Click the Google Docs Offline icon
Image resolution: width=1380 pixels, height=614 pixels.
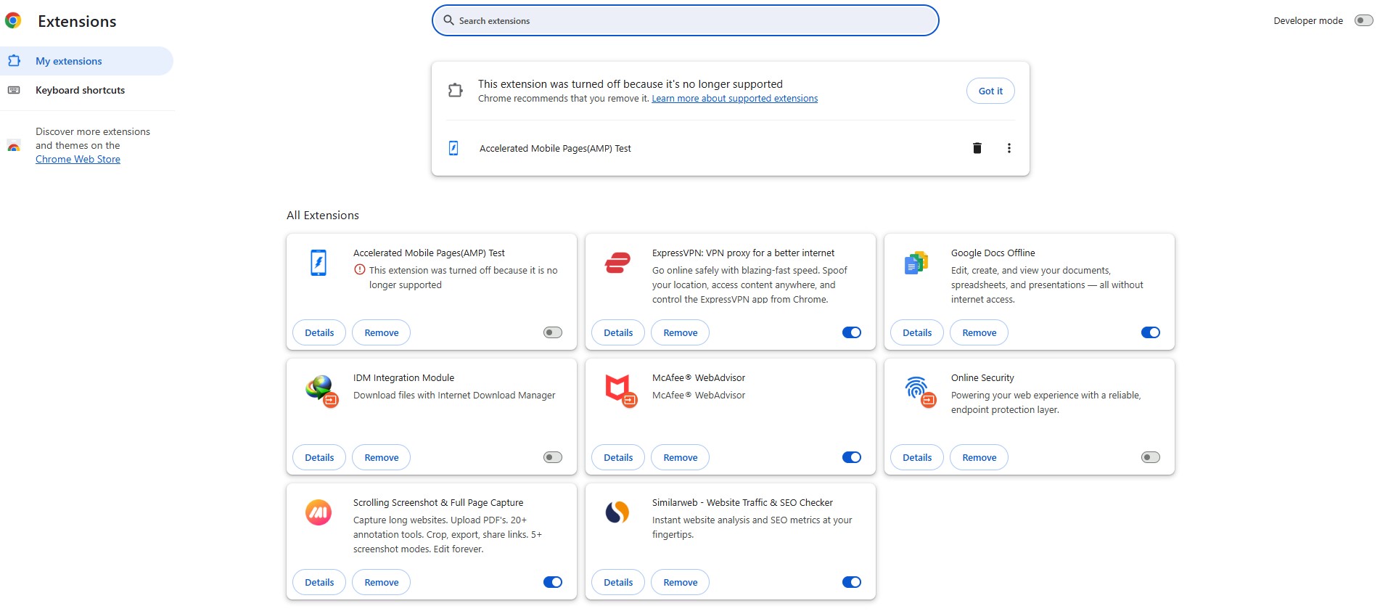point(916,263)
